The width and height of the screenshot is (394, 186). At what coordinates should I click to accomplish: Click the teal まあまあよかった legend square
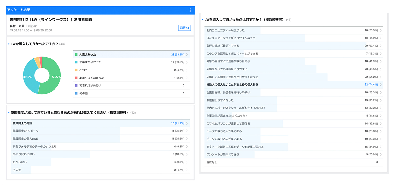pos(76,62)
